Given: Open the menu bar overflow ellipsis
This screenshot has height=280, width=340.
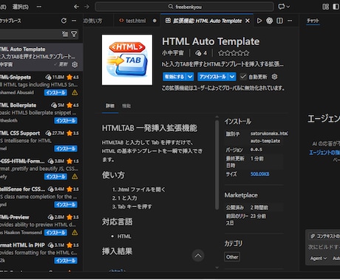Looking at the screenshot, I should click(39, 7).
